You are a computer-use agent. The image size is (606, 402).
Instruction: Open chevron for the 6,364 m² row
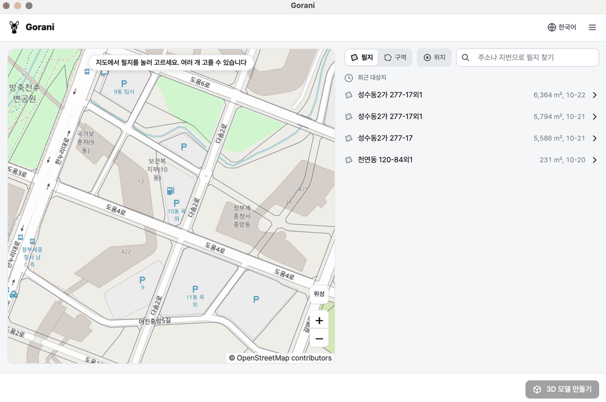point(595,95)
